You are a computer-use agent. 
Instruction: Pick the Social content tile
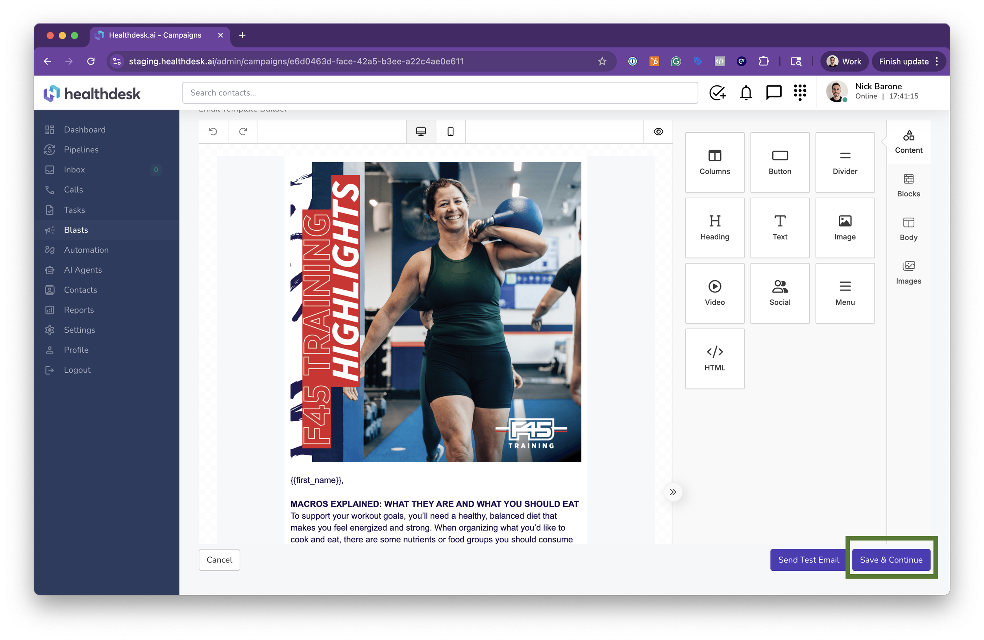point(779,293)
